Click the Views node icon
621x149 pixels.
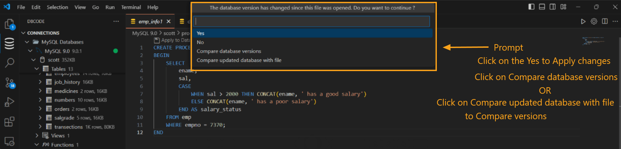coord(45,135)
